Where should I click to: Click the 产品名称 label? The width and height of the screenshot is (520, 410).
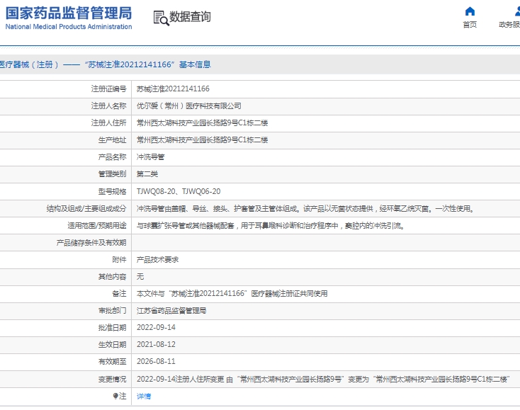[x=112, y=157]
